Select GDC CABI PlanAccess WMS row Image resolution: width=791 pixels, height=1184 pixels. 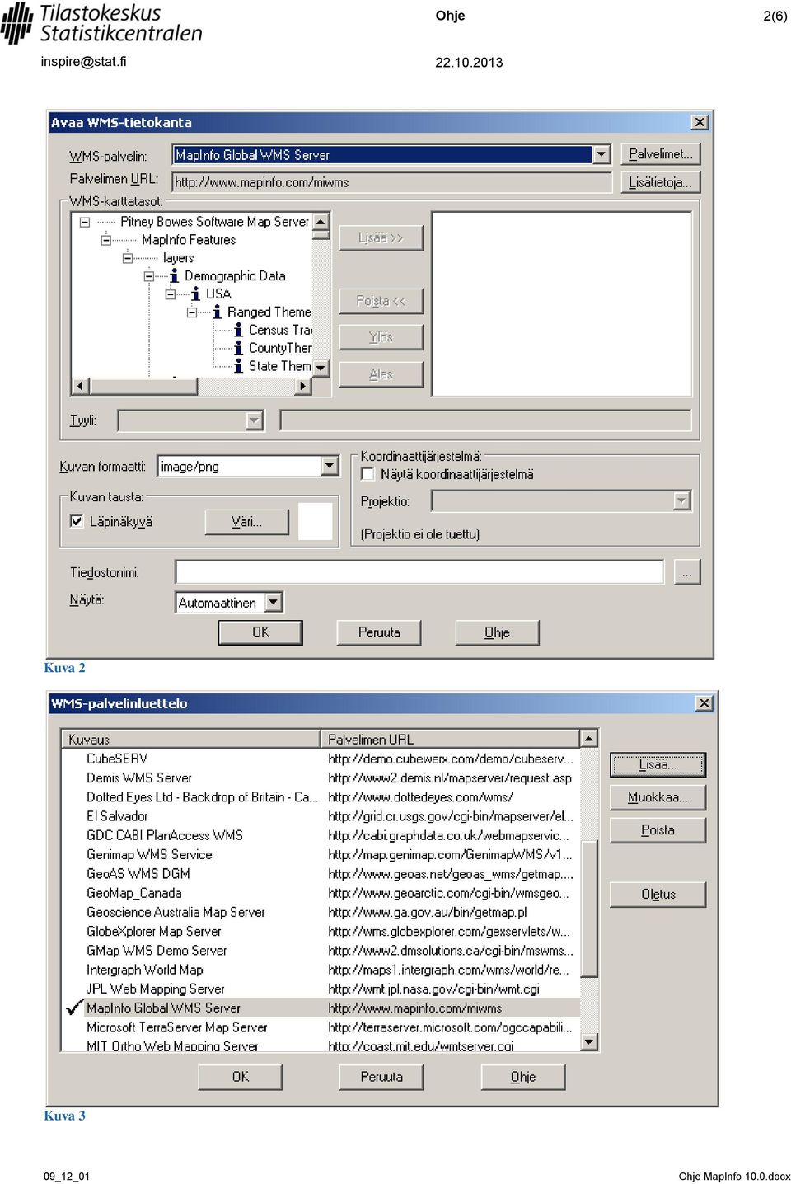point(321,835)
